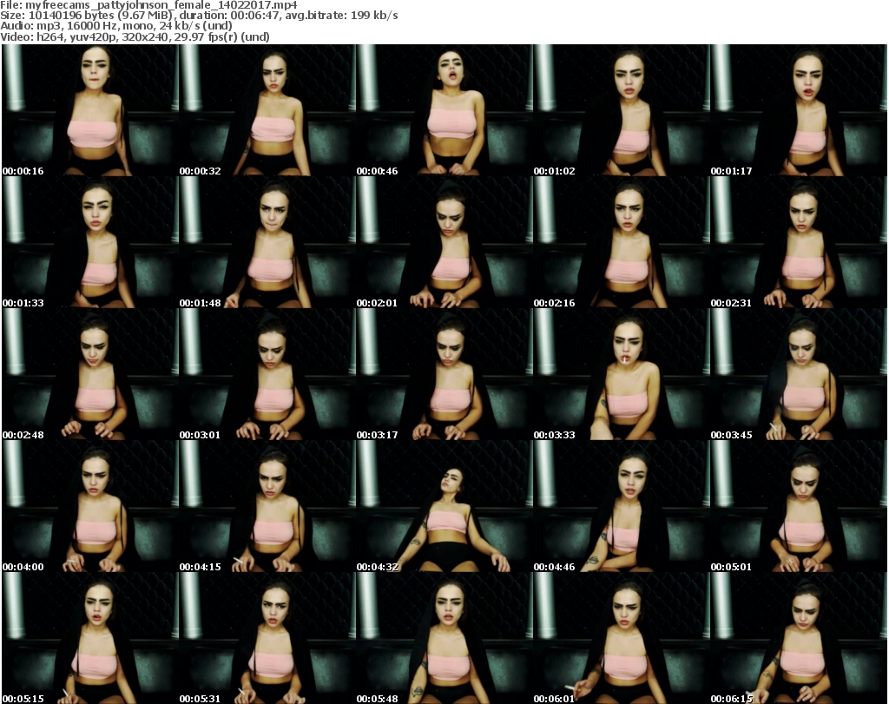Click the 00:06:01 thumbnail
The height and width of the screenshot is (704, 889).
tap(621, 638)
